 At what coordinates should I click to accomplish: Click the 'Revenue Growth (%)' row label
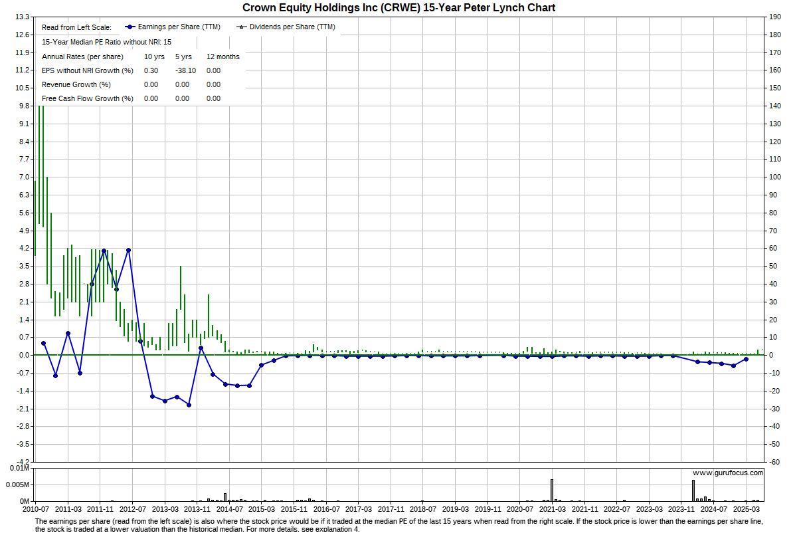tap(76, 84)
